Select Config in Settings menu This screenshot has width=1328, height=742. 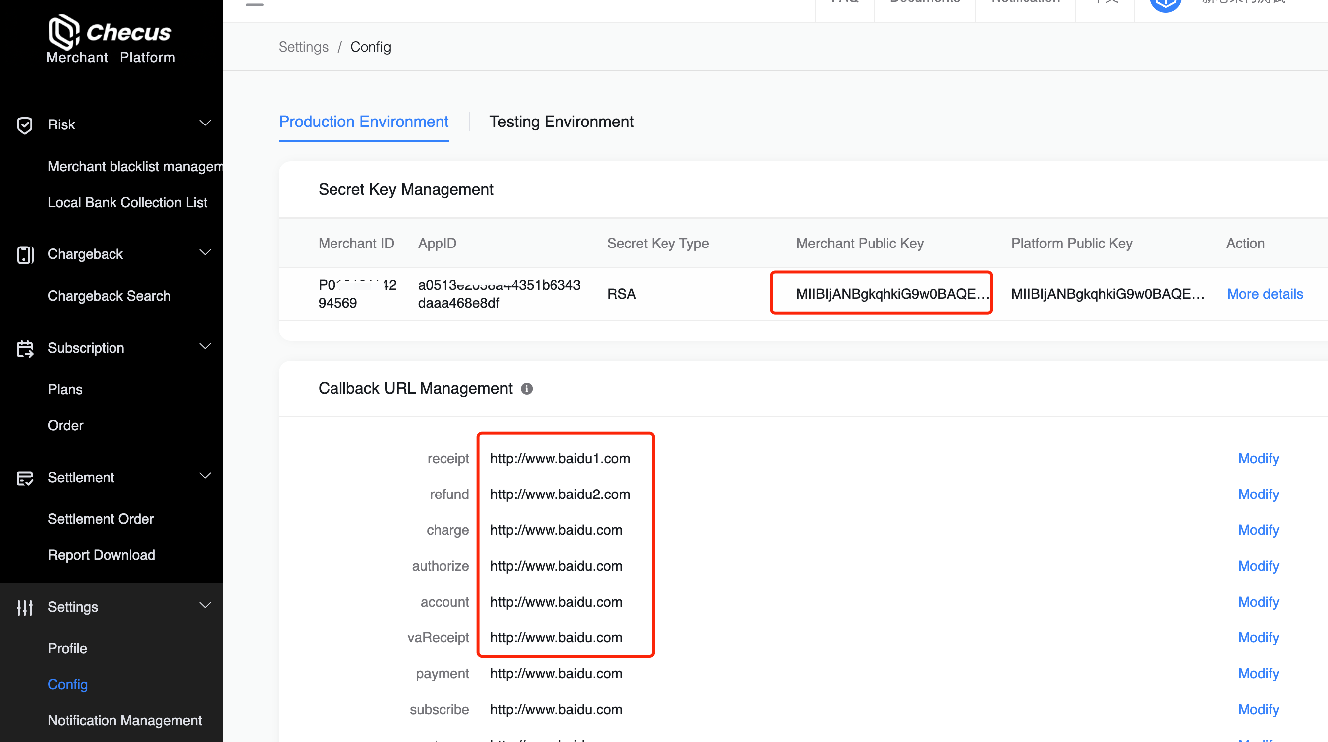click(x=68, y=684)
